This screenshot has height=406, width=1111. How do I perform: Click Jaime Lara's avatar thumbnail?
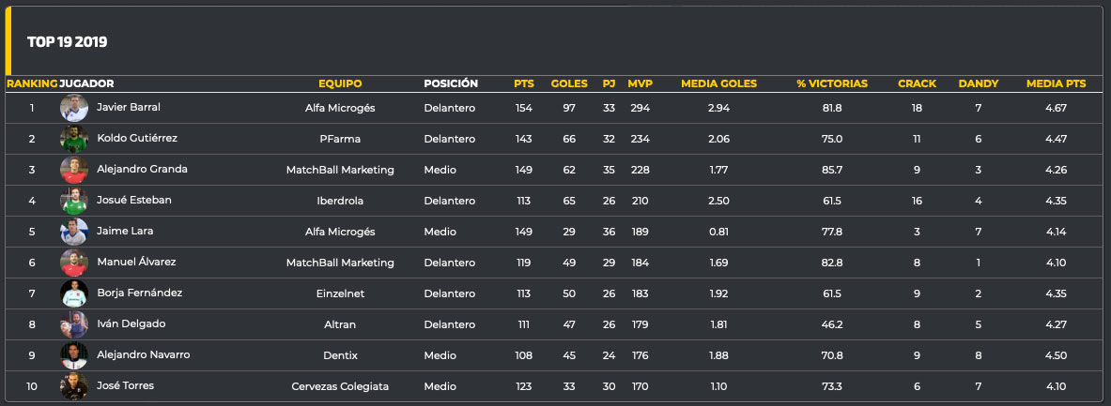(74, 232)
